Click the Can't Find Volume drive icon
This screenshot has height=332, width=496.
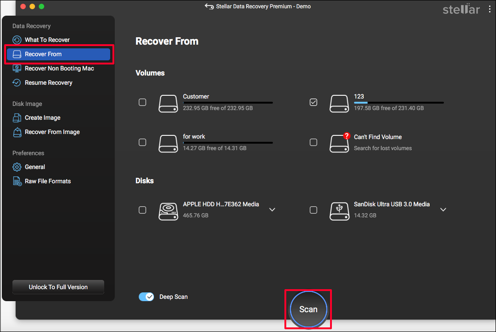tap(339, 143)
